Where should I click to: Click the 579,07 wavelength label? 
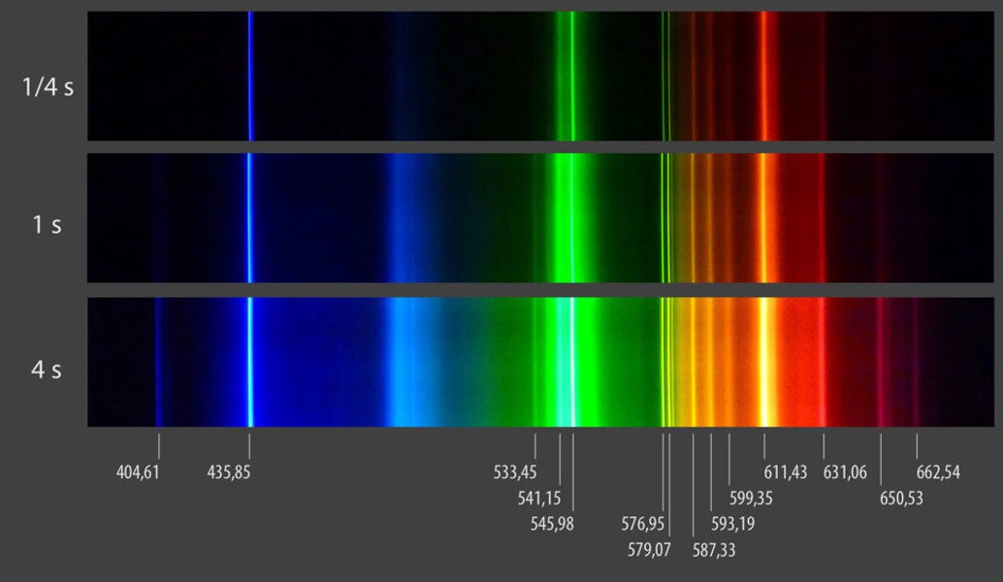click(649, 550)
